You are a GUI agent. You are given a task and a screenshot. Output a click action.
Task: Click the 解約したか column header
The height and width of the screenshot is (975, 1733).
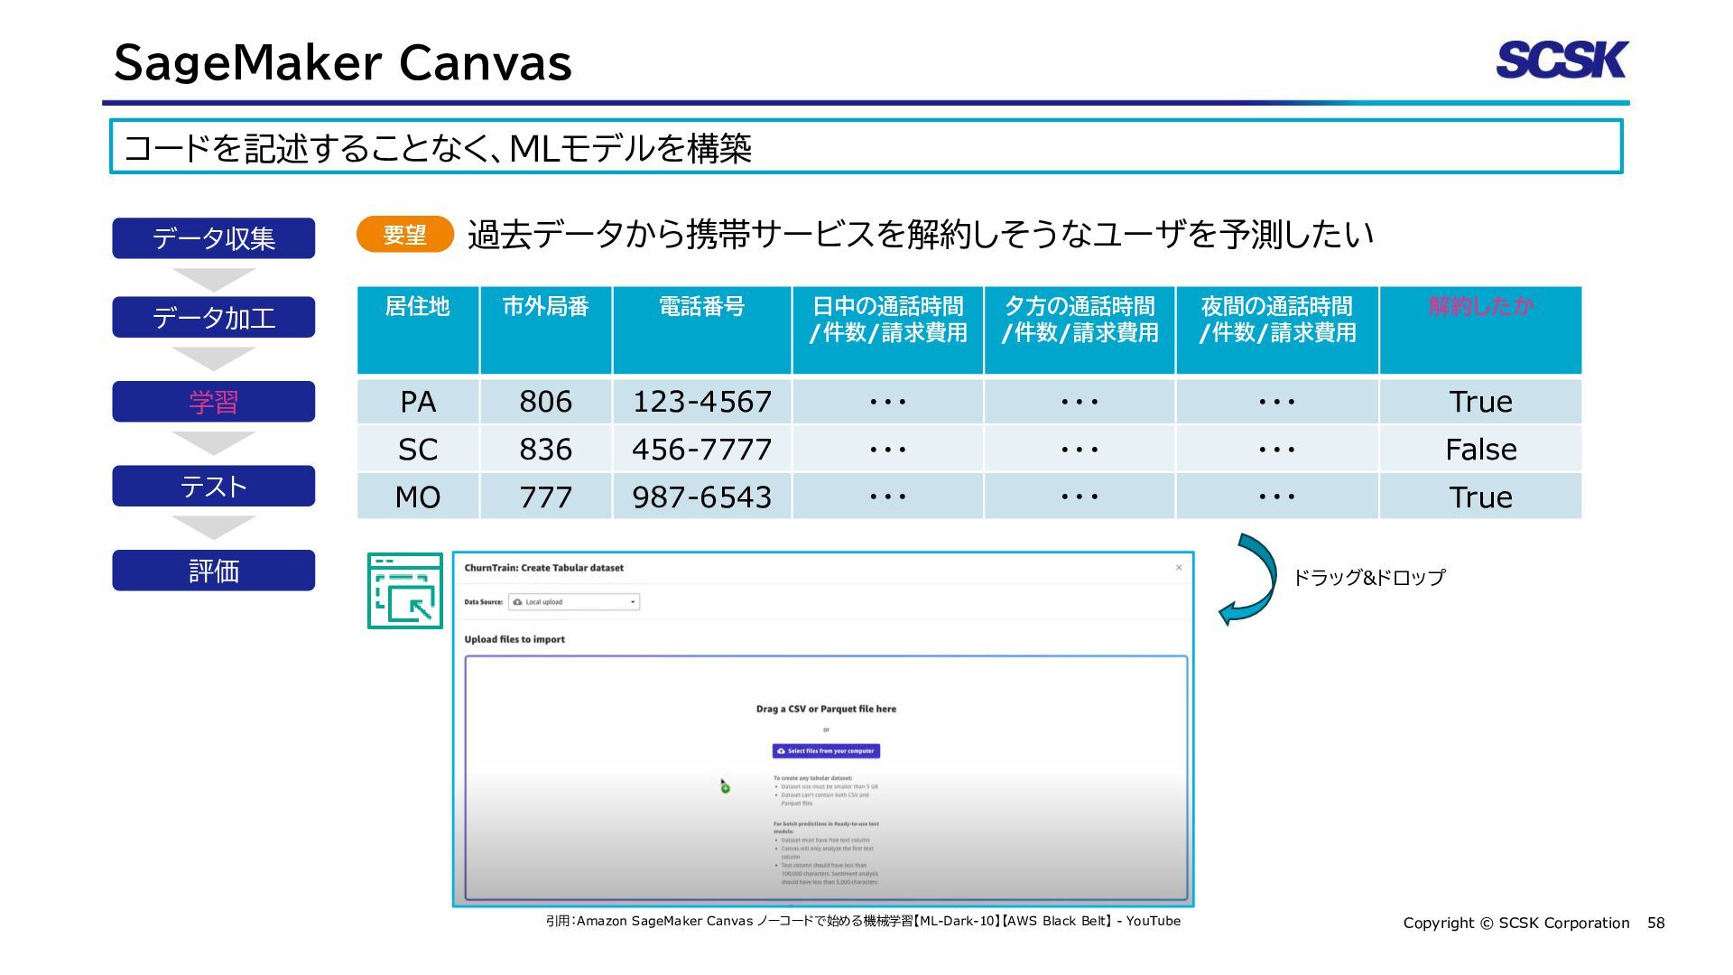click(1481, 330)
